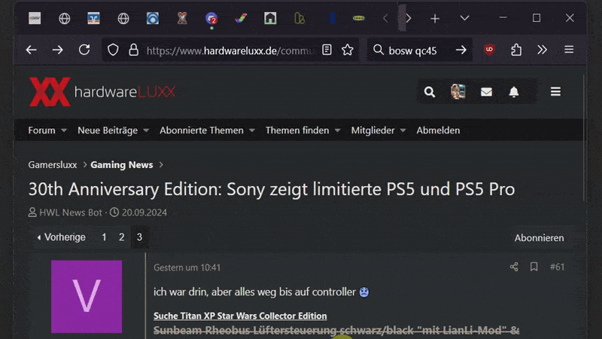Go to previous page via Vorherige

(61, 237)
